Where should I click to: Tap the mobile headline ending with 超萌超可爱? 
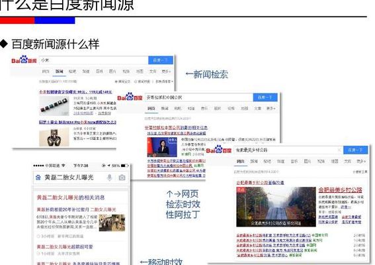tap(65, 247)
